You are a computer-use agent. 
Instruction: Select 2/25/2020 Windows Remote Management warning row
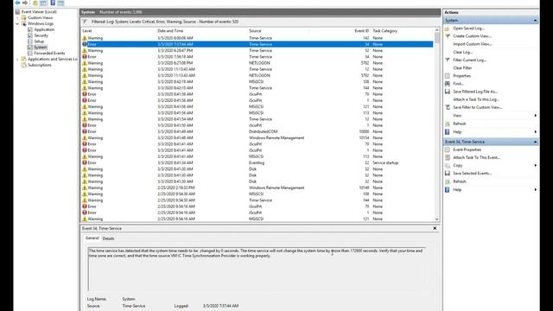click(257, 187)
